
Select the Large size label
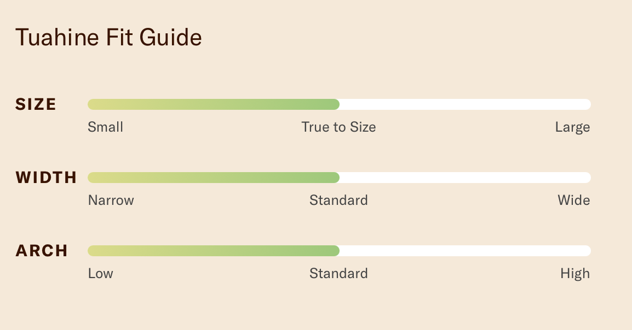point(572,127)
